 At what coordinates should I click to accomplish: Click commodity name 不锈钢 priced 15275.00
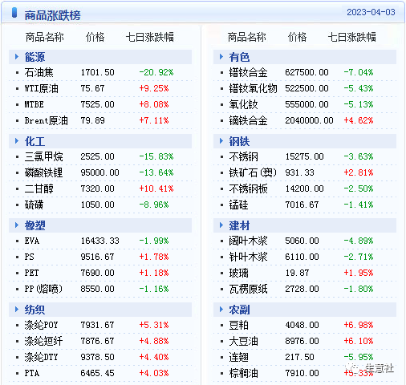point(243,156)
